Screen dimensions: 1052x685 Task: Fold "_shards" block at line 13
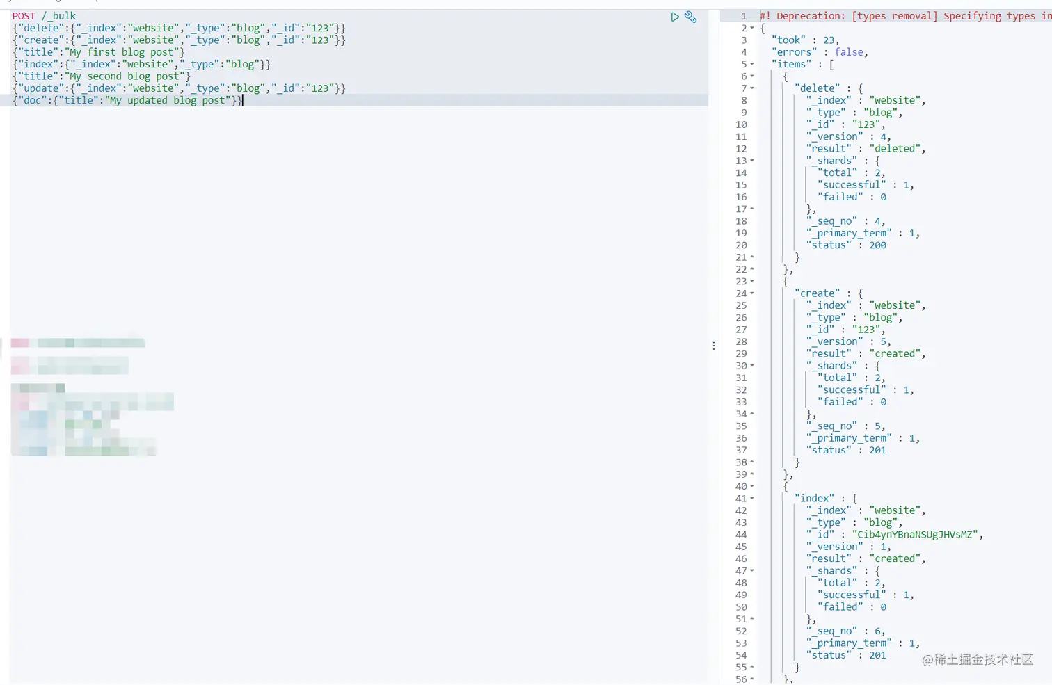pos(752,161)
